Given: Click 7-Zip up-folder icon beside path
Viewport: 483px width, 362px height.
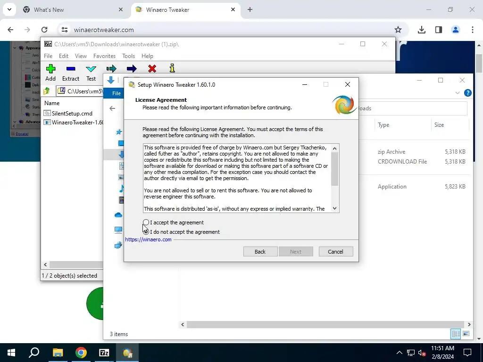Looking at the screenshot, I should tap(47, 91).
